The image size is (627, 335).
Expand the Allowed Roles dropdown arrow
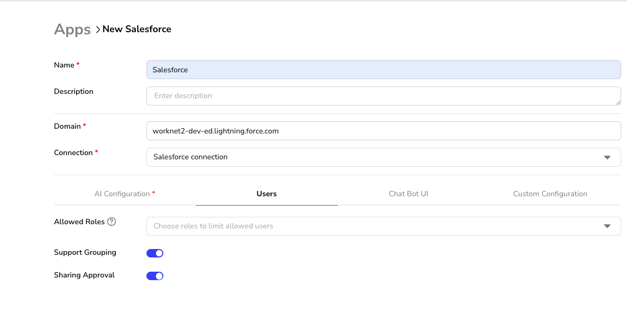[607, 226]
